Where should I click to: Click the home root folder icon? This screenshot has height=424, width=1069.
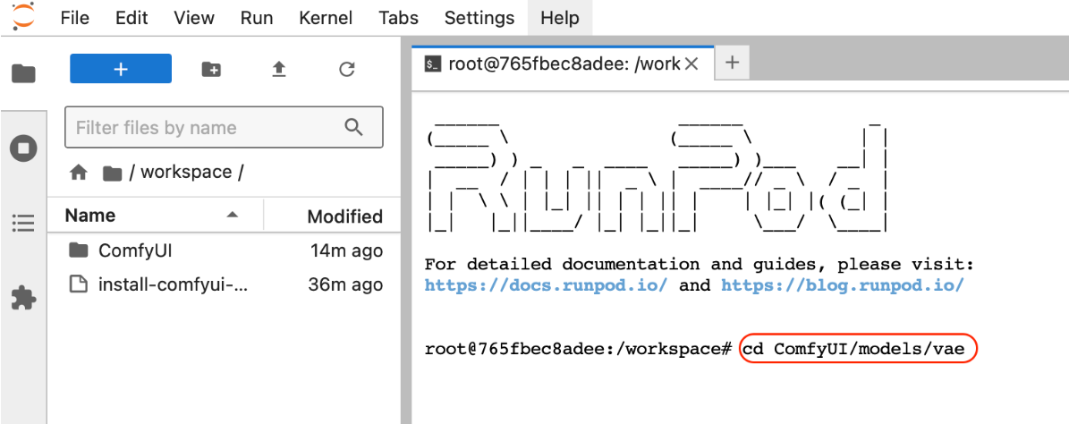[x=79, y=173]
